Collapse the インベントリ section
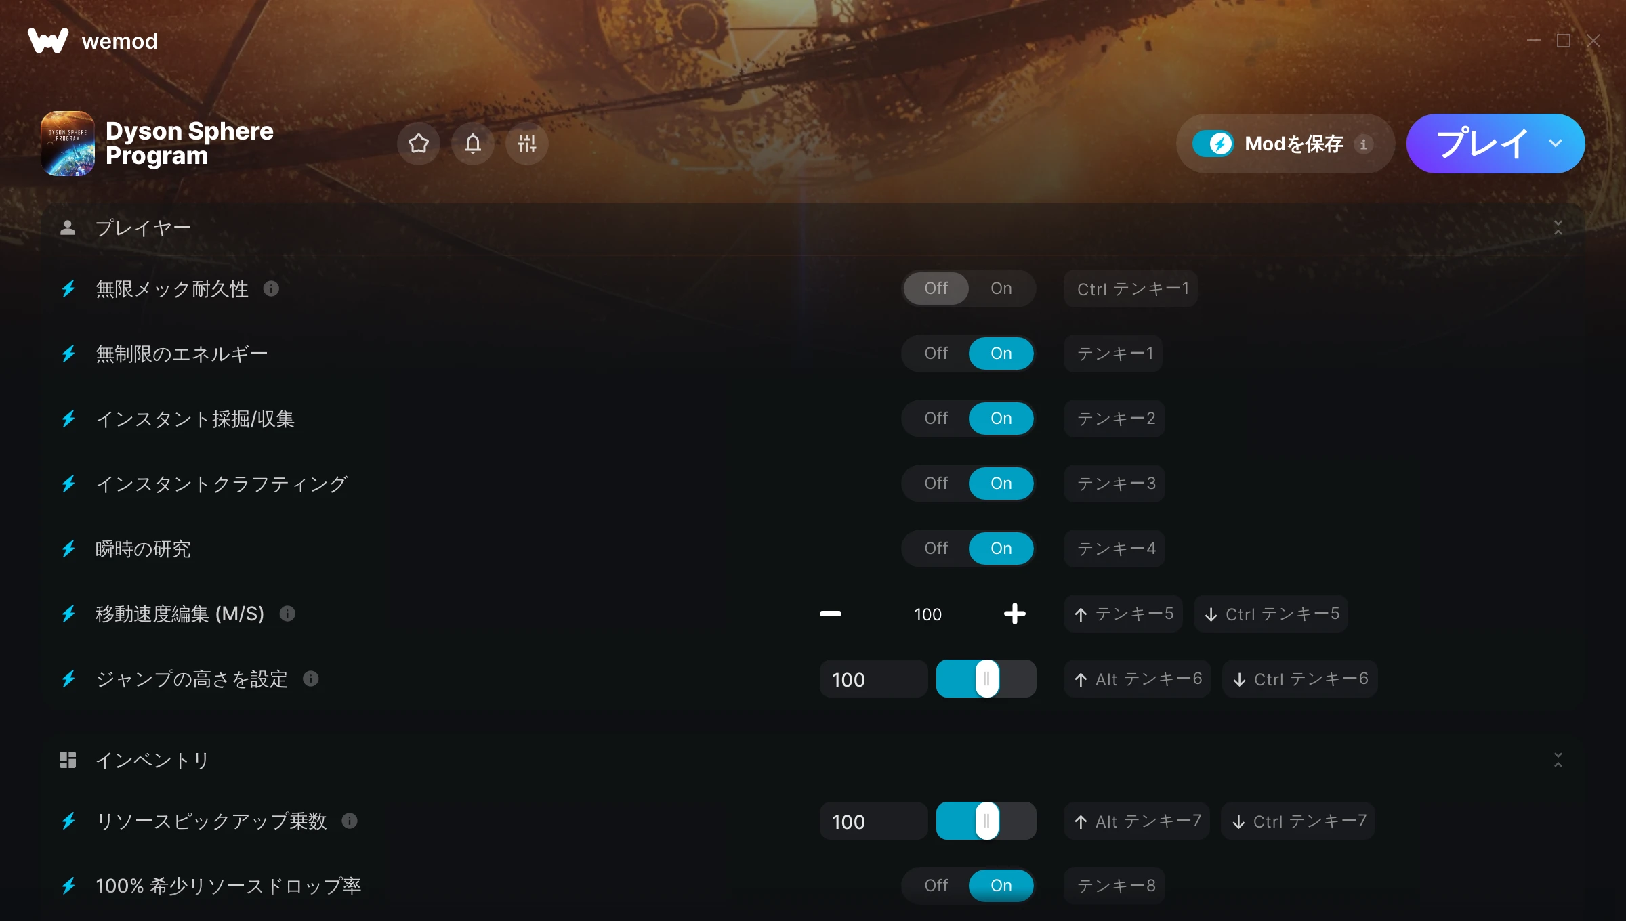This screenshot has width=1626, height=921. tap(1558, 760)
